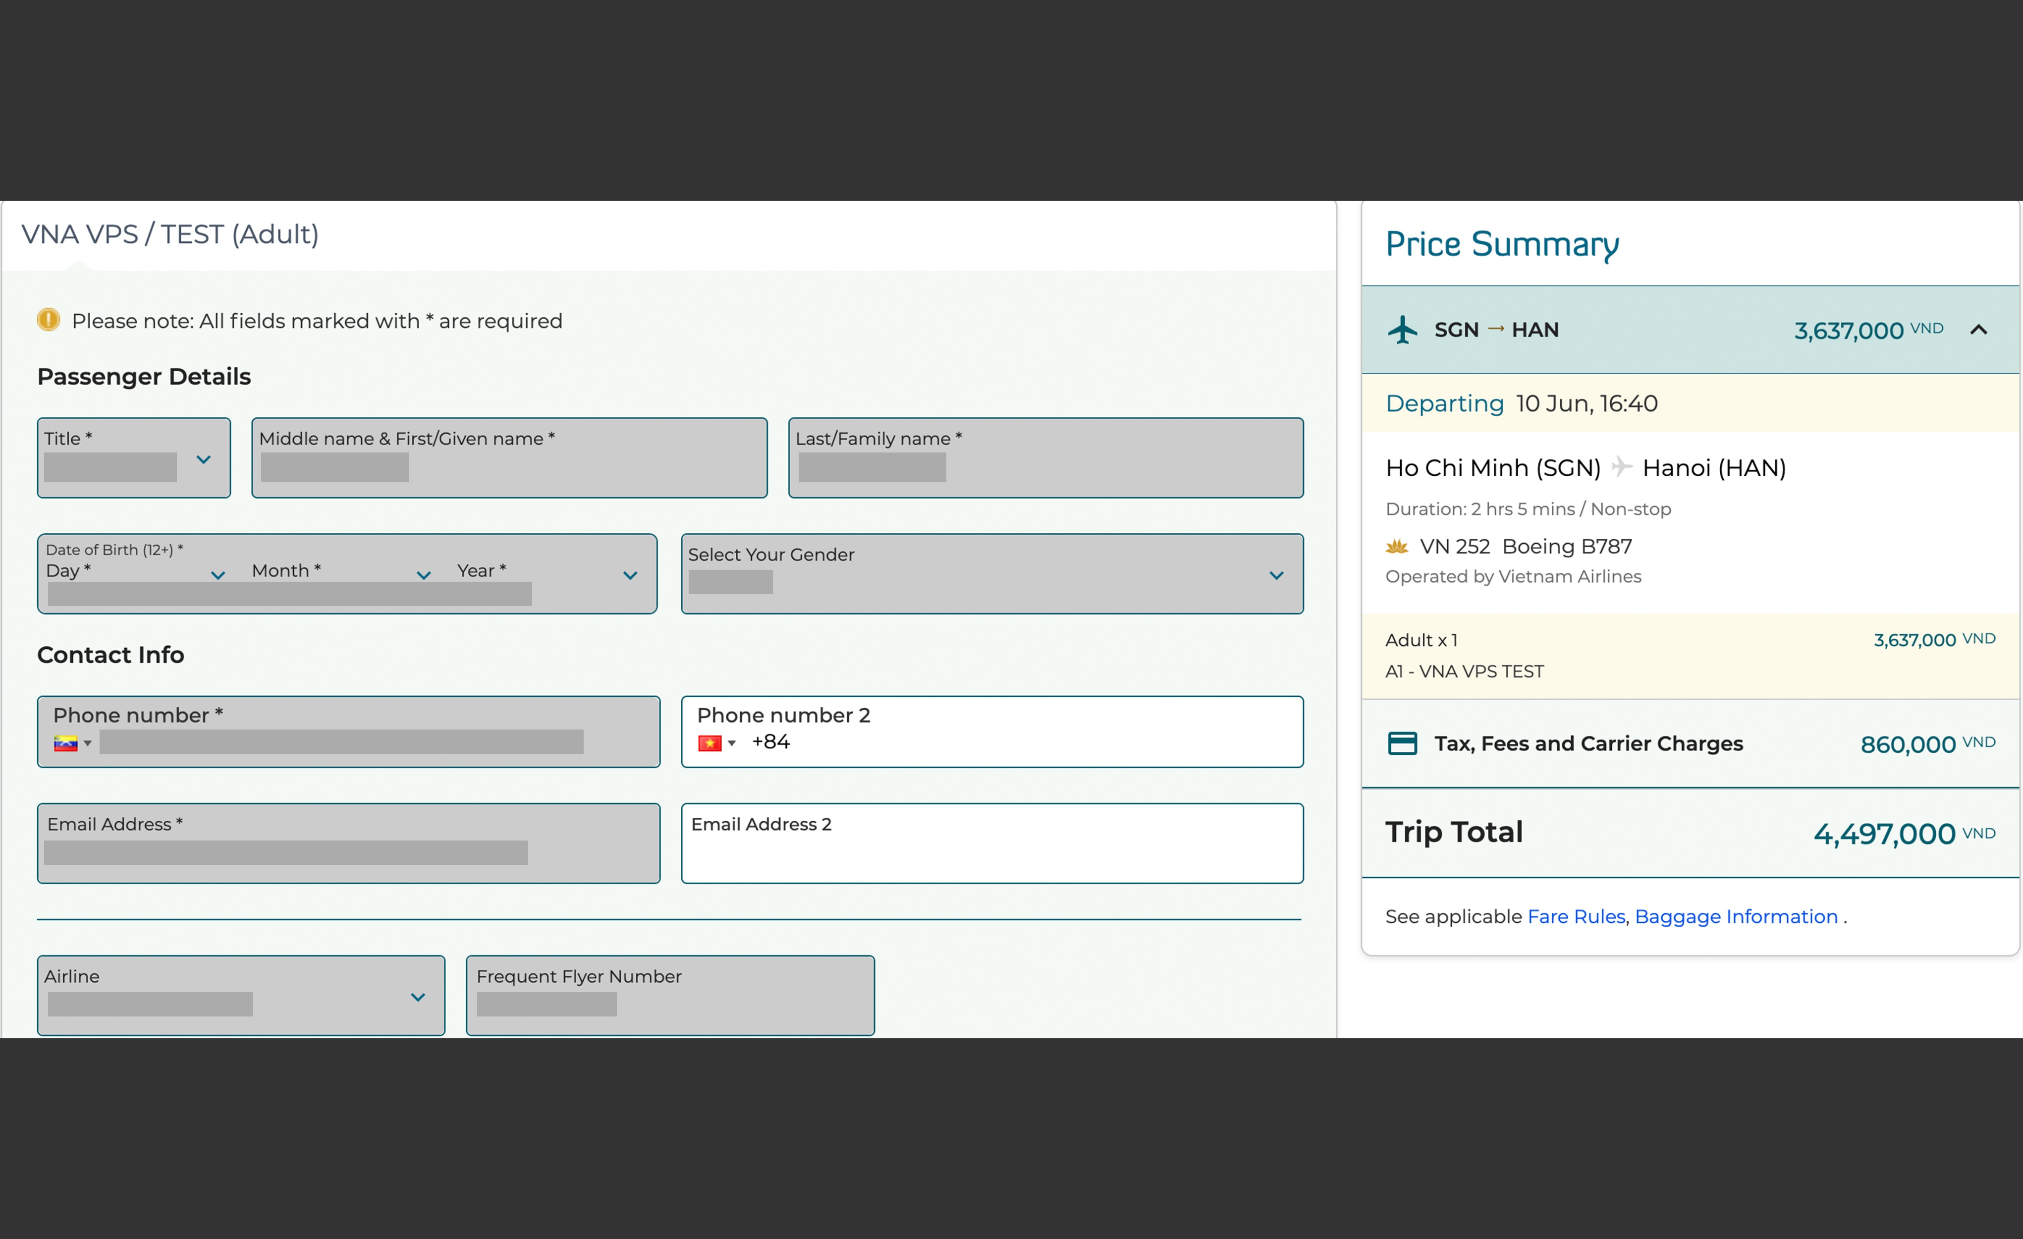Click the Middle name & First/Given name field

click(509, 458)
